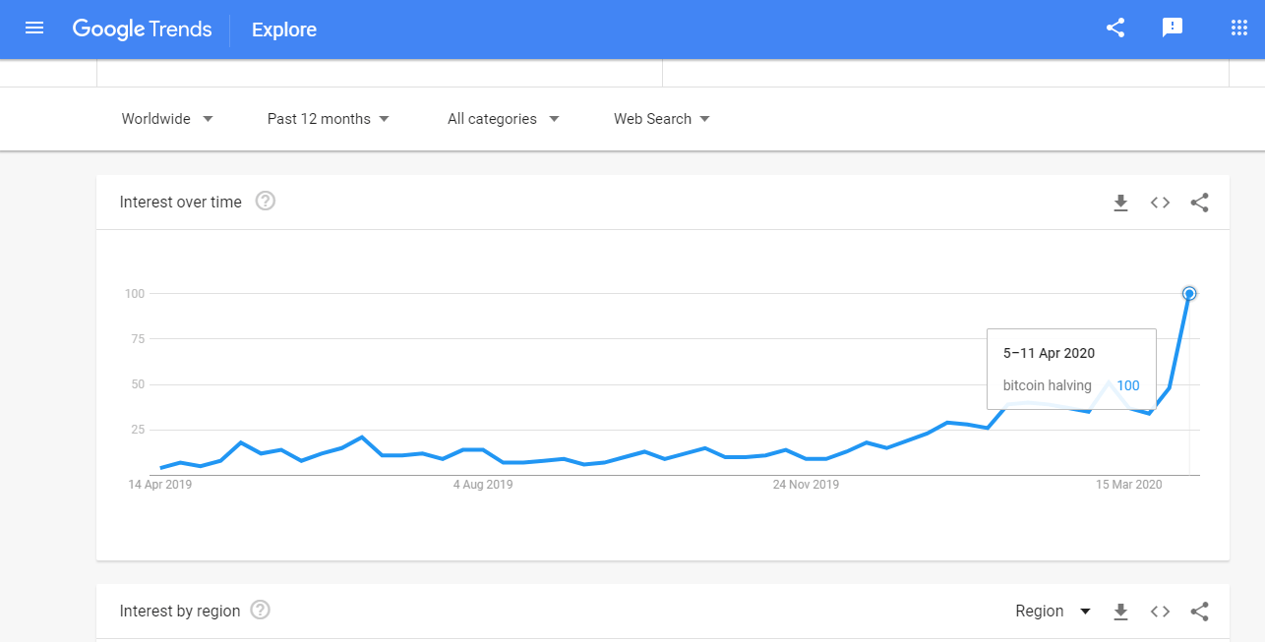Open the Web Search type dropdown
This screenshot has height=642, width=1265.
tap(662, 119)
